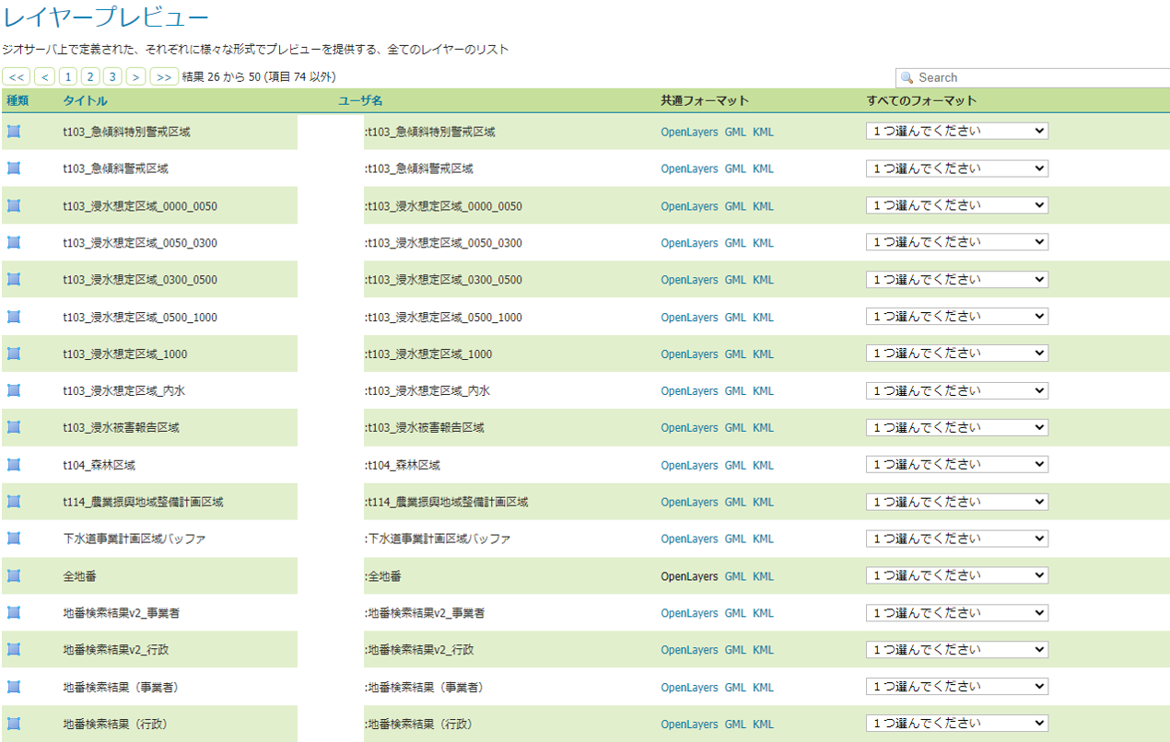
Task: Open KML link for 地番検索結果v2_行政
Action: [x=763, y=650]
